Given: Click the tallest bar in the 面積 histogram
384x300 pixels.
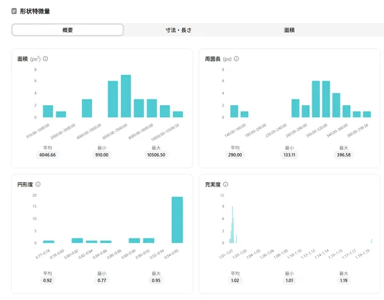Looking at the screenshot, I should click(126, 96).
